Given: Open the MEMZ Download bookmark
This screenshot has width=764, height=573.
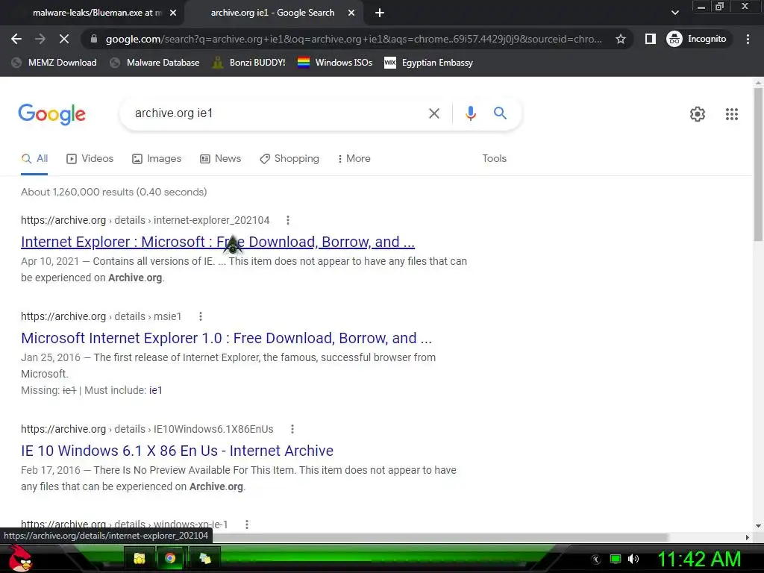Looking at the screenshot, I should (54, 63).
